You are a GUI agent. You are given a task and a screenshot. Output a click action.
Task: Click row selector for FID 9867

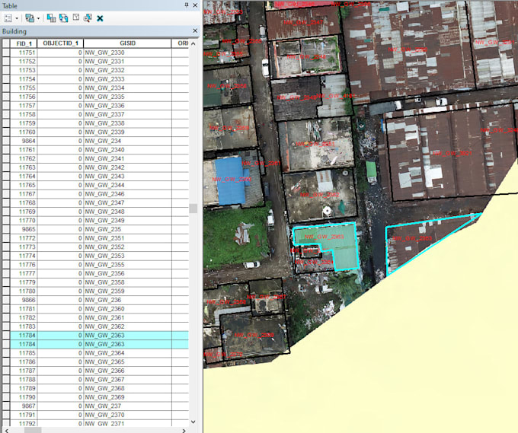coord(6,406)
